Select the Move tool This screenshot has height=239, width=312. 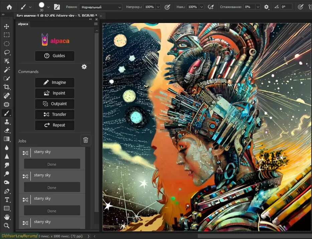tap(7, 26)
